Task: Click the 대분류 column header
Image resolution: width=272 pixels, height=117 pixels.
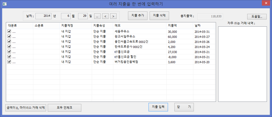Action: click(19, 26)
